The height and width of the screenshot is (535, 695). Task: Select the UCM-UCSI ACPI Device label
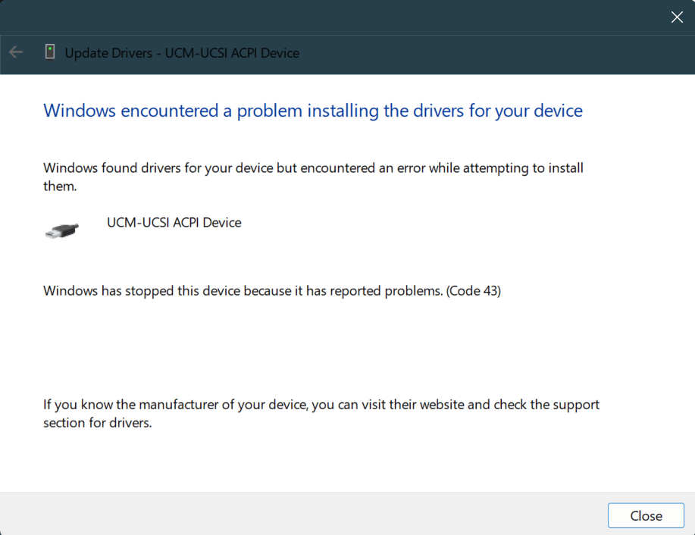click(x=174, y=222)
